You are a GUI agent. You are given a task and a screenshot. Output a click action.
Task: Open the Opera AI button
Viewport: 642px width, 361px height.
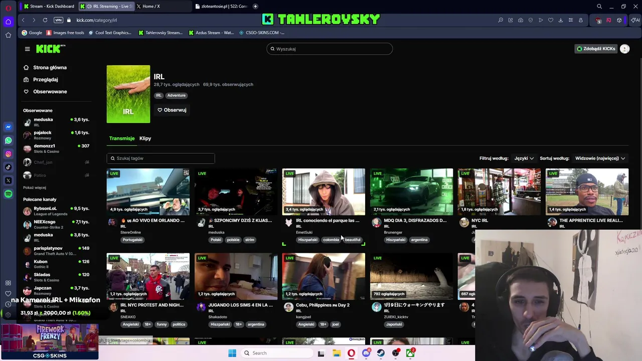pos(635,20)
